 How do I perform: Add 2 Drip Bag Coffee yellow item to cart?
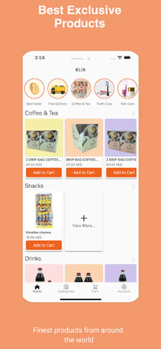pyautogui.click(x=44, y=173)
